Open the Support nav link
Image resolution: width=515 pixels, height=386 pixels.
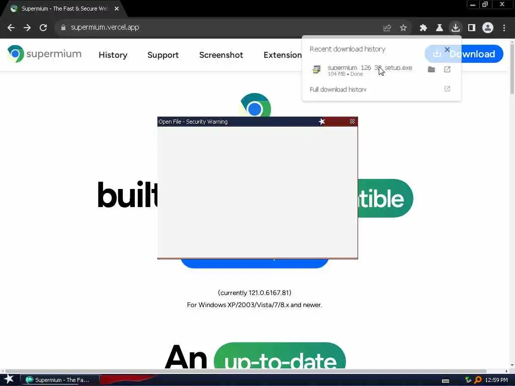point(163,55)
